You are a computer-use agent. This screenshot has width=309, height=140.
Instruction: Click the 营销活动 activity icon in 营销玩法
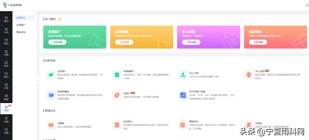pyautogui.click(x=183, y=125)
